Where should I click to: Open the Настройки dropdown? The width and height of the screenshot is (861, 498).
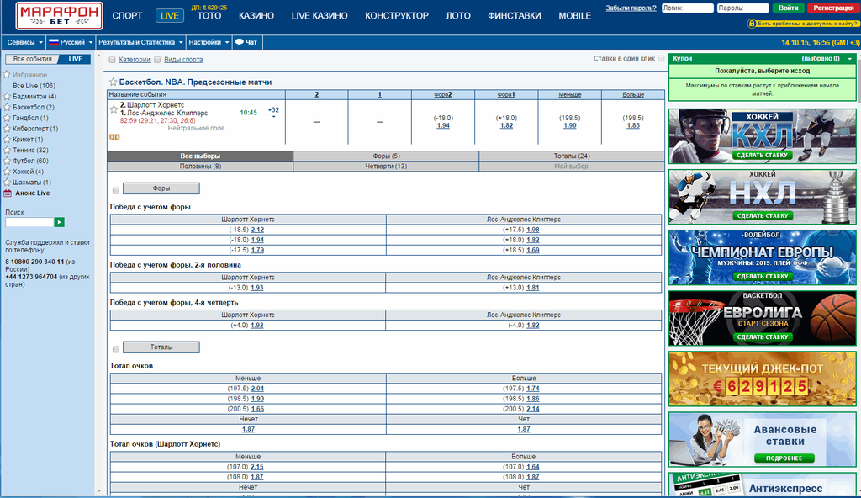click(209, 42)
